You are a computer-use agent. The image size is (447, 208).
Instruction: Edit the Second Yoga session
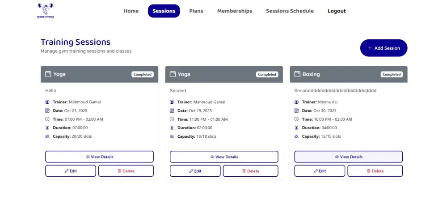click(x=195, y=171)
